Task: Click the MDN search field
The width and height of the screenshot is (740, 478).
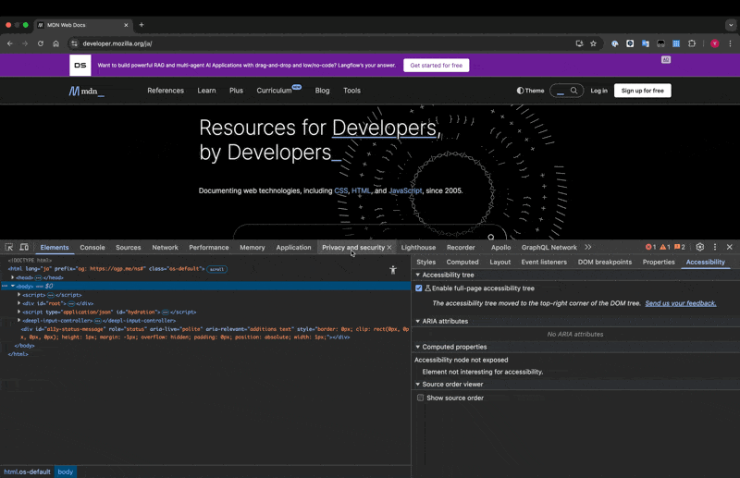Action: [x=562, y=91]
